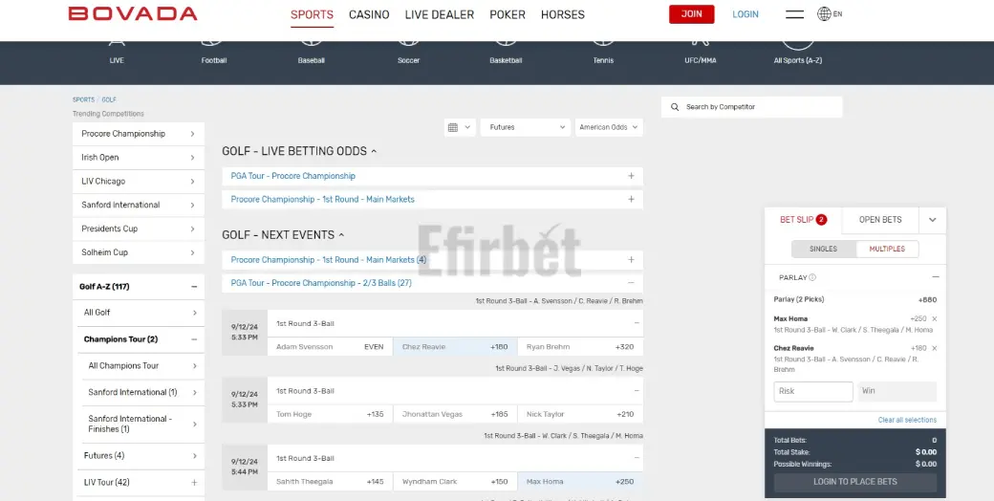Collapse Golf - Live Betting Odds heading
Image resolution: width=994 pixels, height=501 pixels.
(x=299, y=151)
